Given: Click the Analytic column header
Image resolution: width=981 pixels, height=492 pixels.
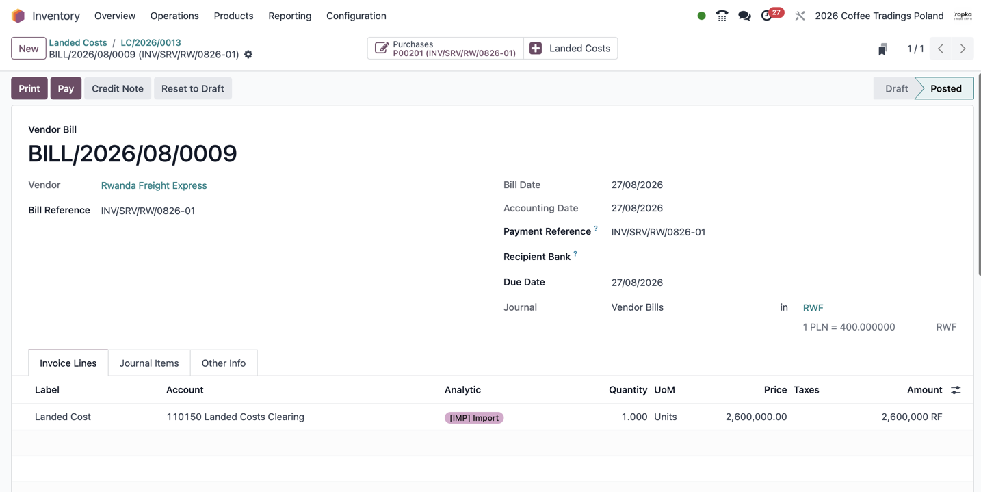Looking at the screenshot, I should (462, 390).
